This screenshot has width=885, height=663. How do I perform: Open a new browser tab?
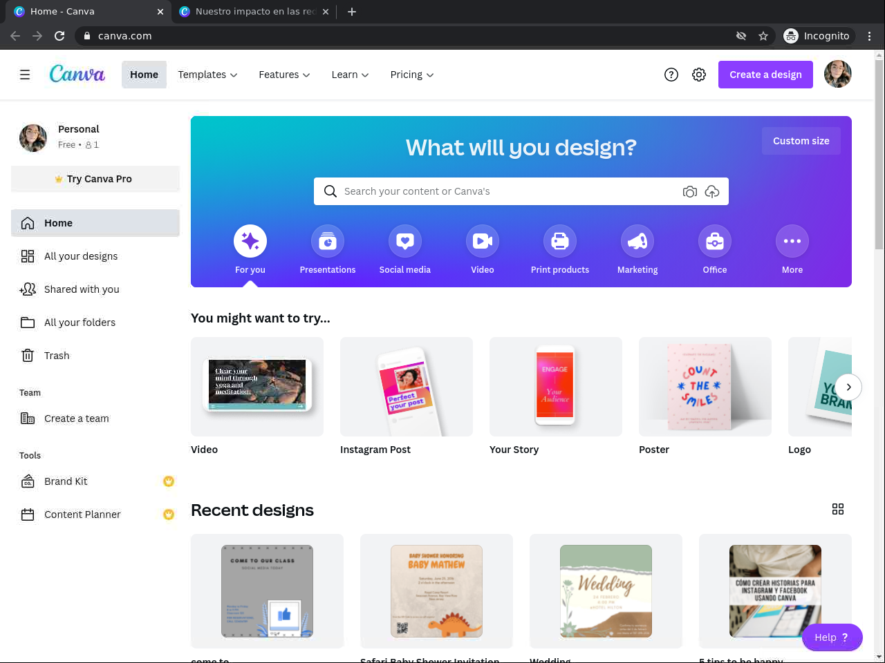352,12
